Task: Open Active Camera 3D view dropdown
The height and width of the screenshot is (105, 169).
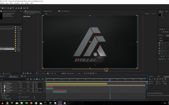Action: tap(71, 73)
